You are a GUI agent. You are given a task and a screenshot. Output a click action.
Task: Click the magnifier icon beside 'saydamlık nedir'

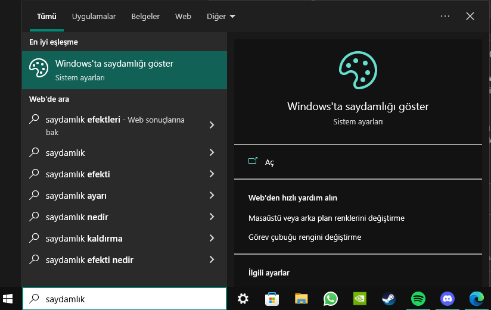click(34, 217)
